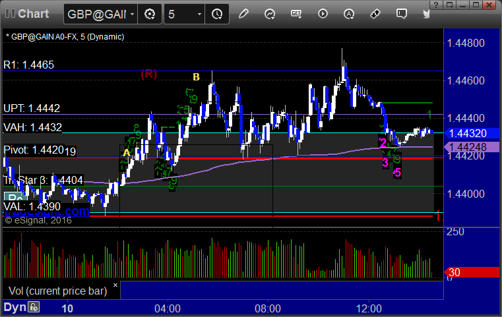Click the Tri Star price level label
Image resolution: width=502 pixels, height=317 pixels.
point(44,180)
